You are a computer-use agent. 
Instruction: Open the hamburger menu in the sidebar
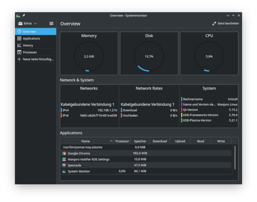point(51,24)
